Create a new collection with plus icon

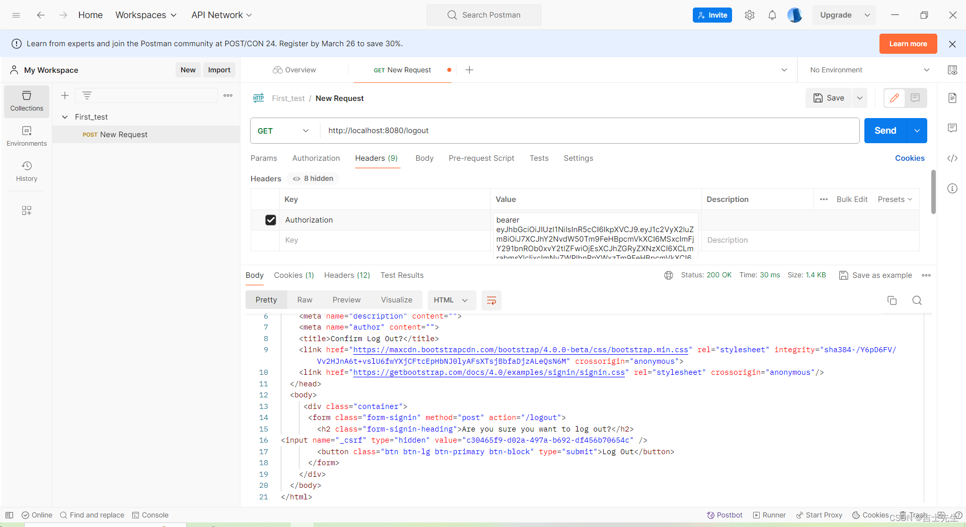tap(65, 95)
